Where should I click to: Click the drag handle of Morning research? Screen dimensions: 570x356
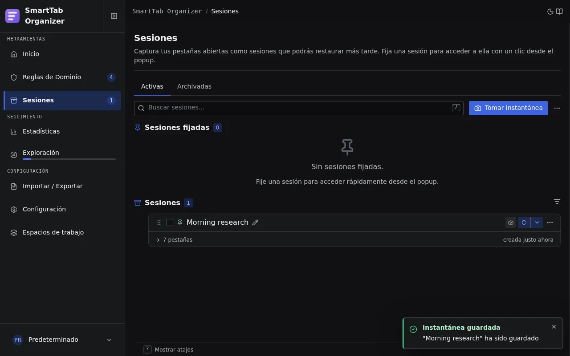tap(159, 222)
